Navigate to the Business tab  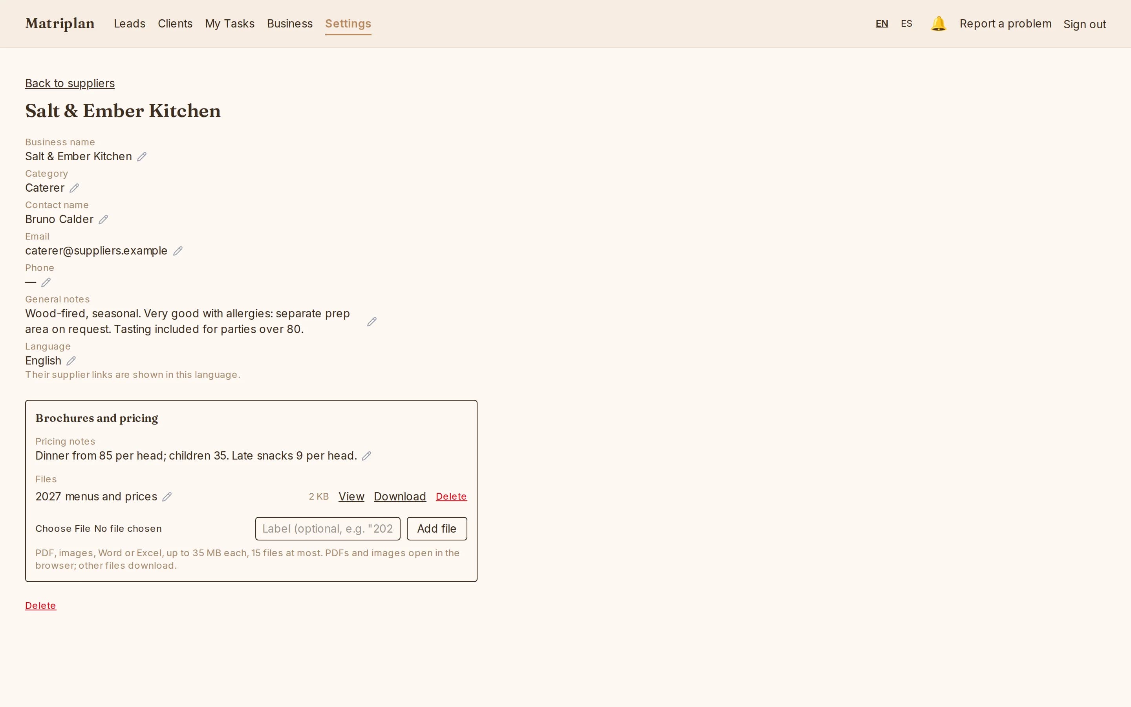[x=289, y=24]
